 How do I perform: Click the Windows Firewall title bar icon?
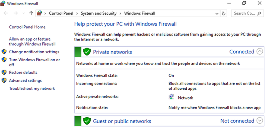click(3, 4)
